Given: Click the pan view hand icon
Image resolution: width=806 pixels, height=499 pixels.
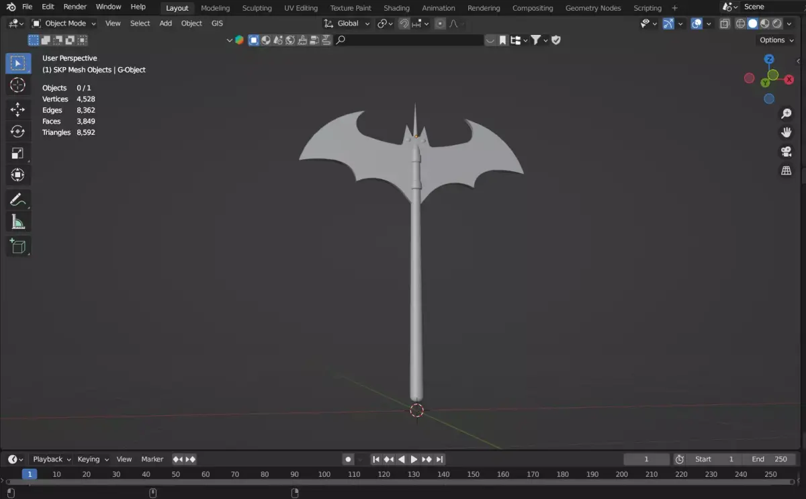Looking at the screenshot, I should [786, 133].
